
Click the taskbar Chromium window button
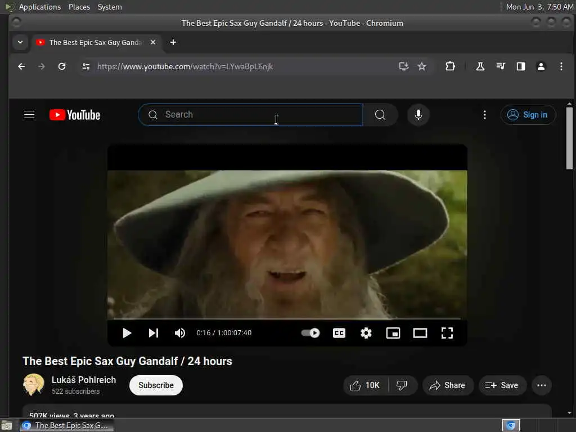click(66, 425)
